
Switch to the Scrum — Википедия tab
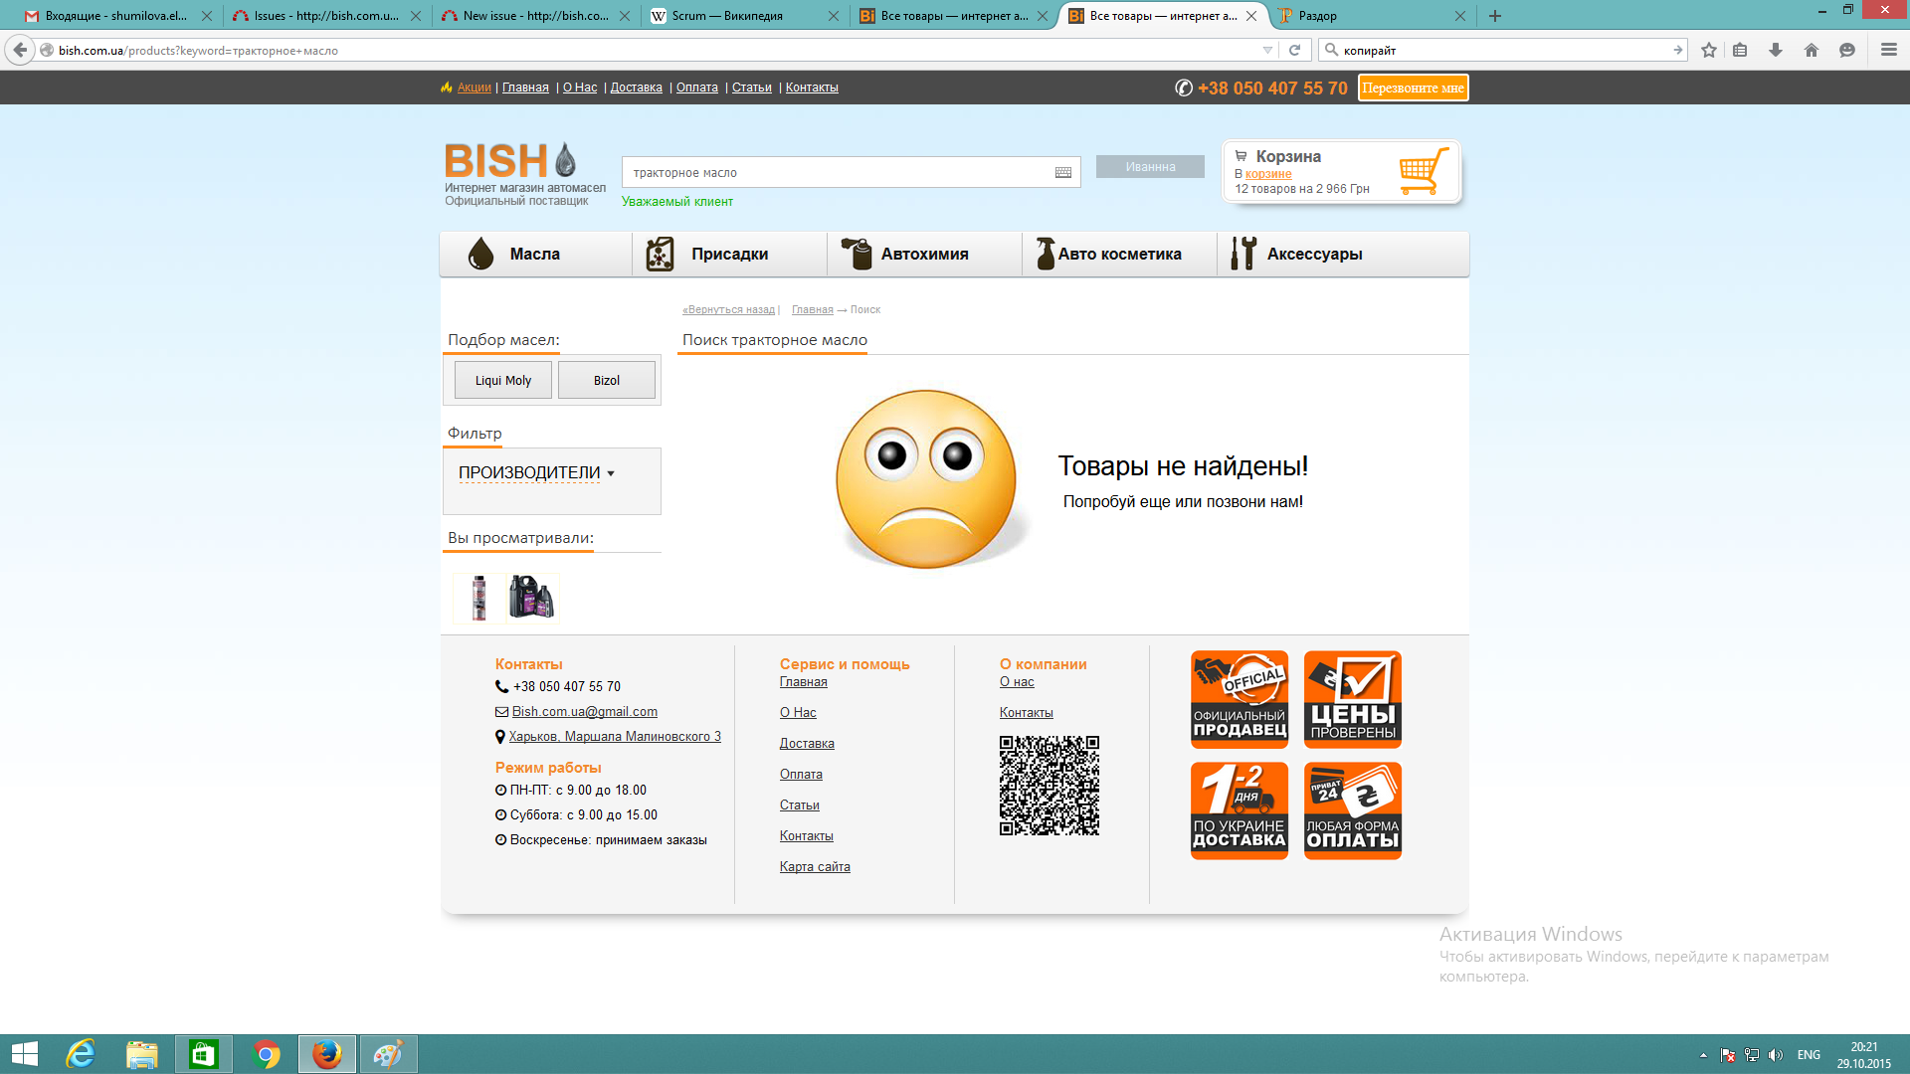click(x=726, y=16)
